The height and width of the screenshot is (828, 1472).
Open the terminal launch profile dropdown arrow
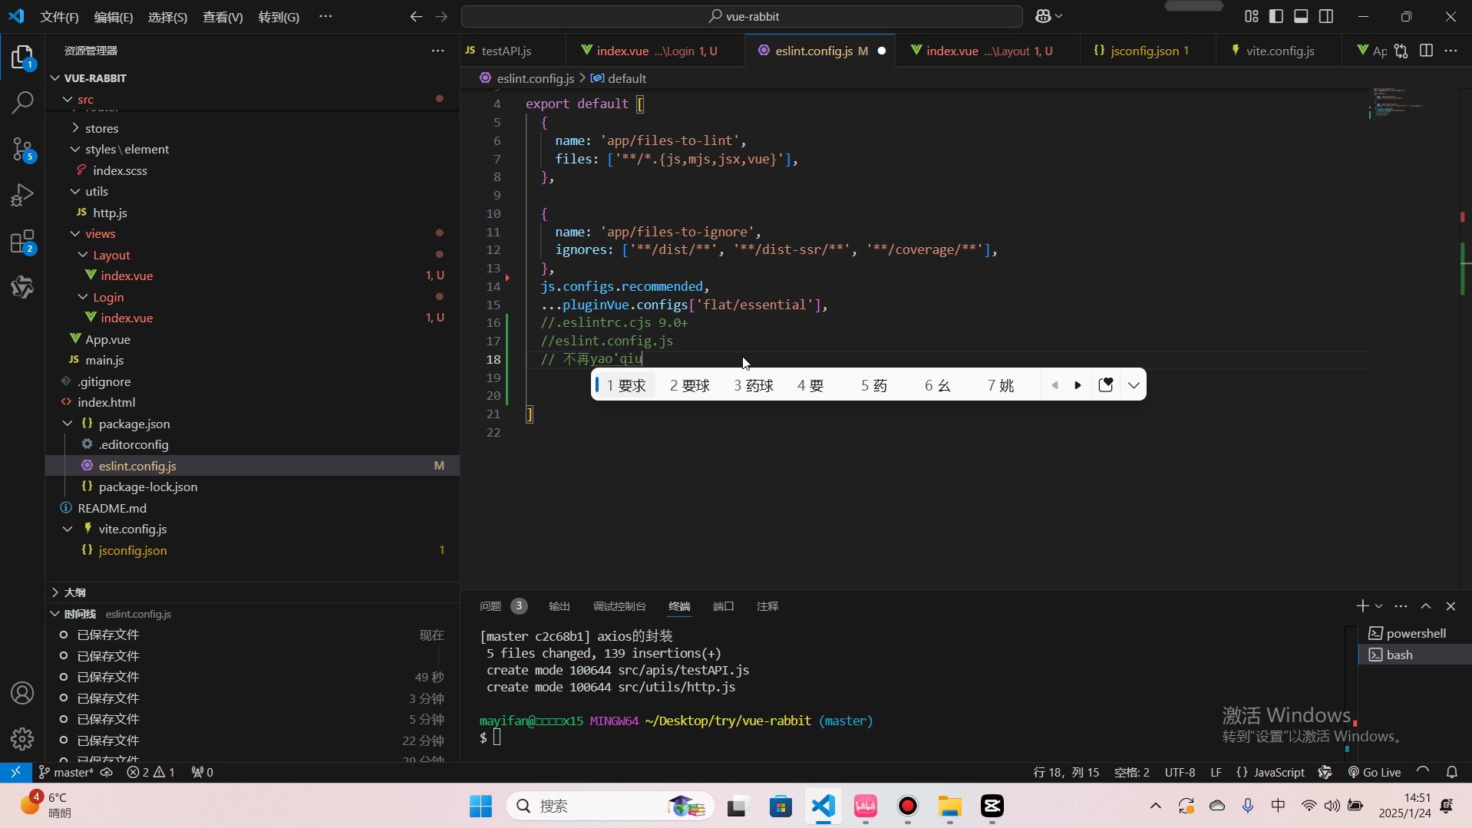[1378, 606]
